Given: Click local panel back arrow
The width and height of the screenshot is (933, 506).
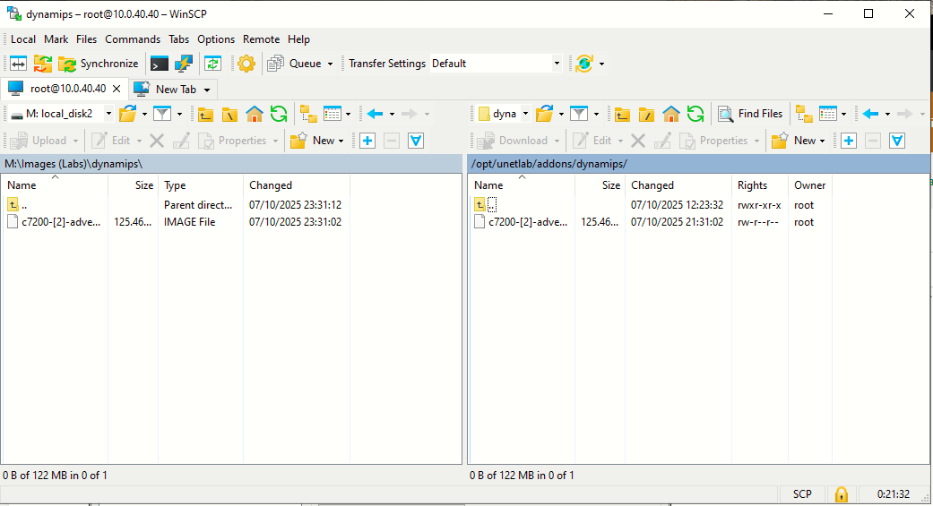Looking at the screenshot, I should (375, 114).
